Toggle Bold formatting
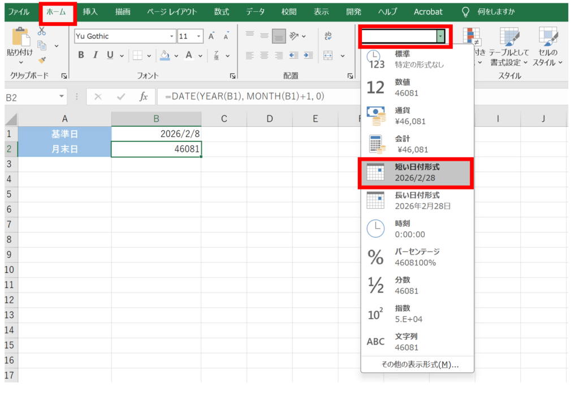The height and width of the screenshot is (395, 579). click(81, 55)
